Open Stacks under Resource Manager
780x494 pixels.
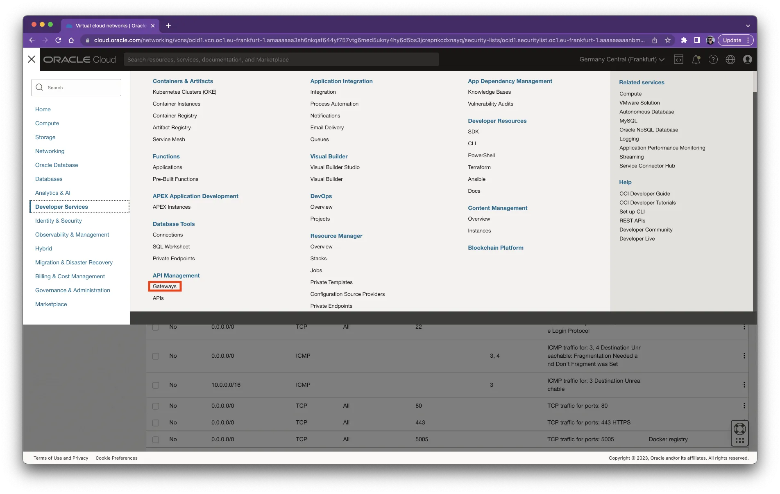pos(318,258)
